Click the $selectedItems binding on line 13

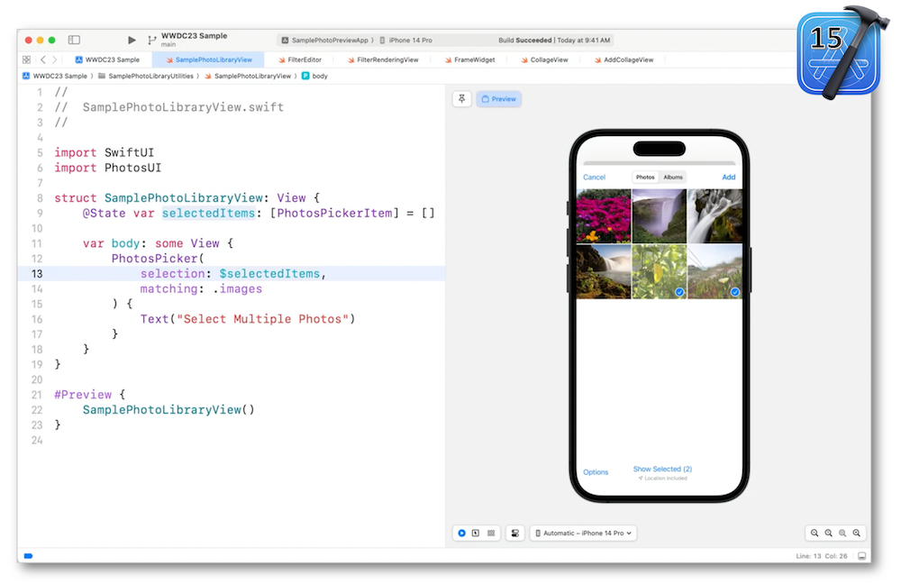click(x=269, y=274)
